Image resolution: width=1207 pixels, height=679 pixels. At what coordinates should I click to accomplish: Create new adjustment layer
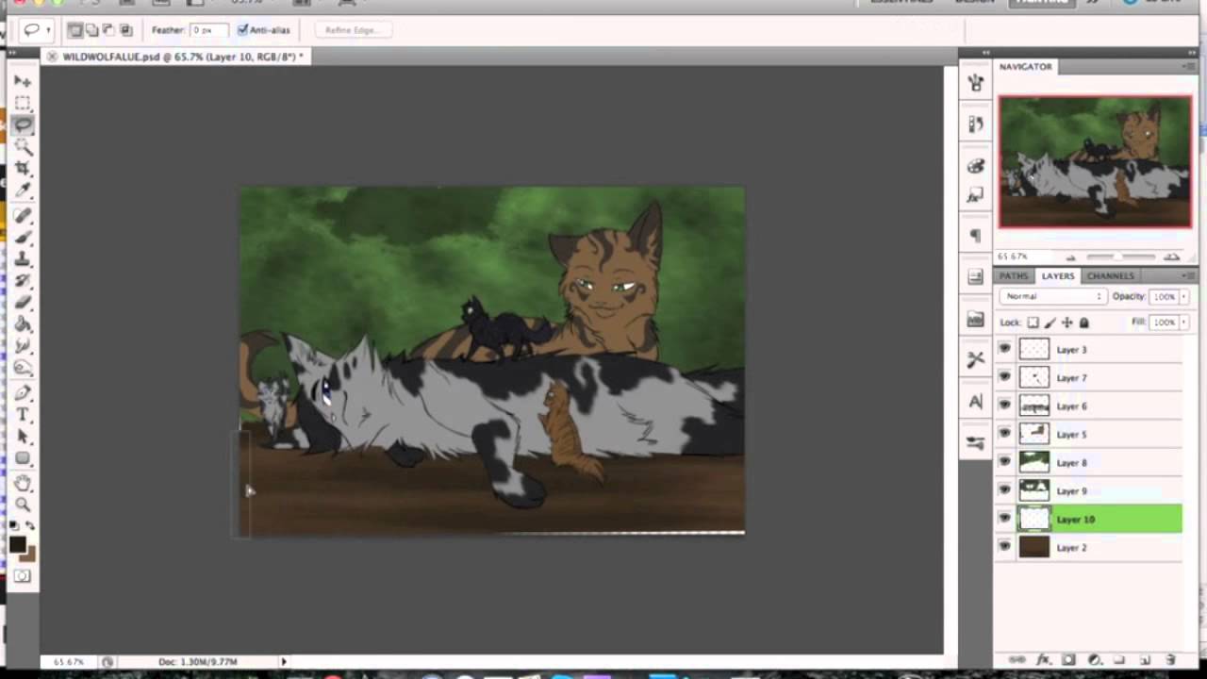[x=1095, y=660]
